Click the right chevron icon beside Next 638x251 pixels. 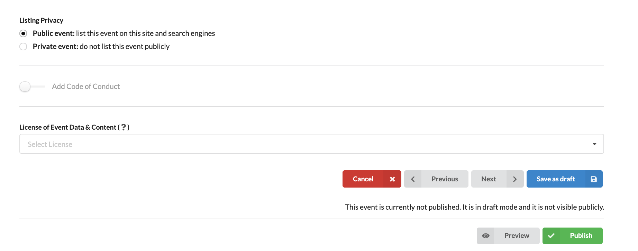(x=515, y=179)
